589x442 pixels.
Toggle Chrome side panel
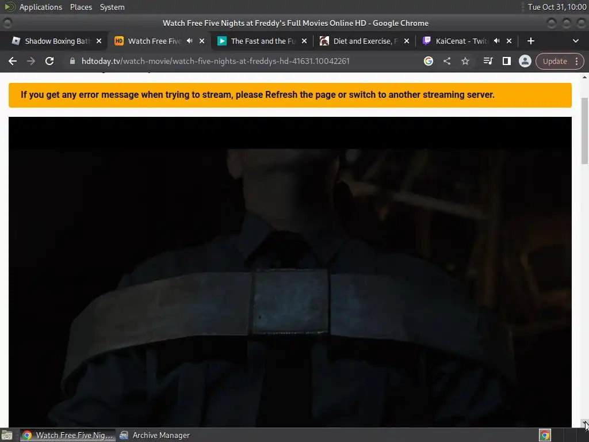(x=506, y=61)
